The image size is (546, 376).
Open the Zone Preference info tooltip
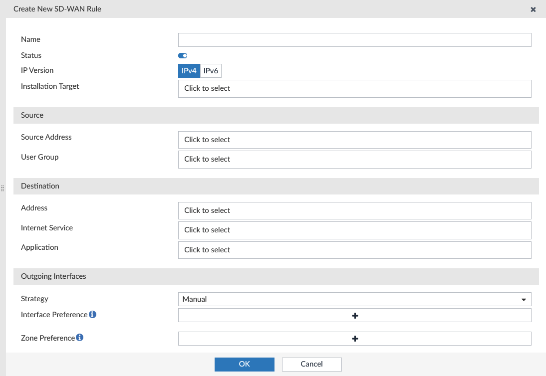pos(80,338)
